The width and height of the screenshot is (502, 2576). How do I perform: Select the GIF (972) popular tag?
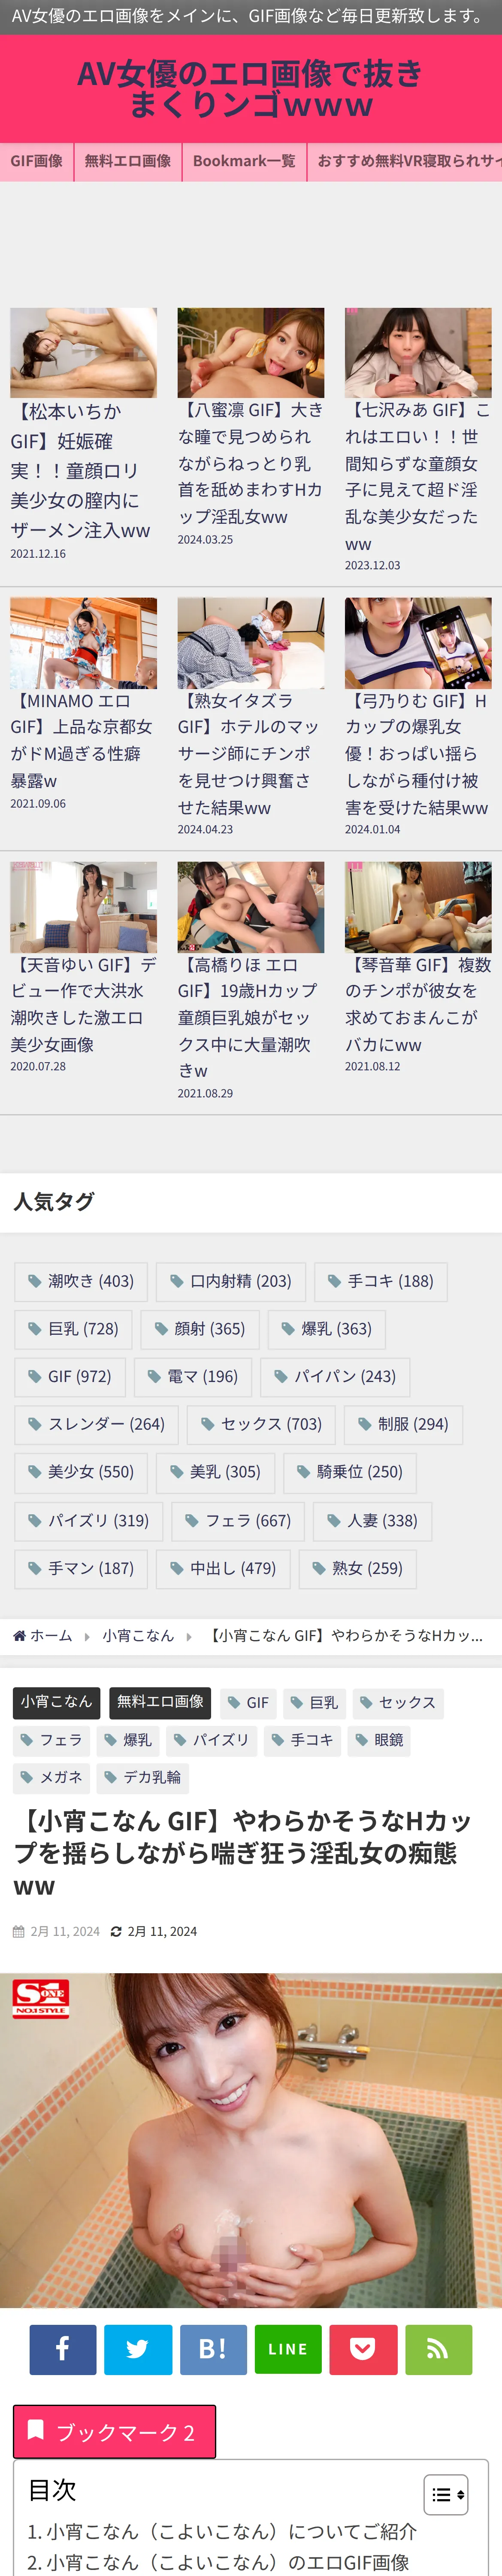(70, 1377)
